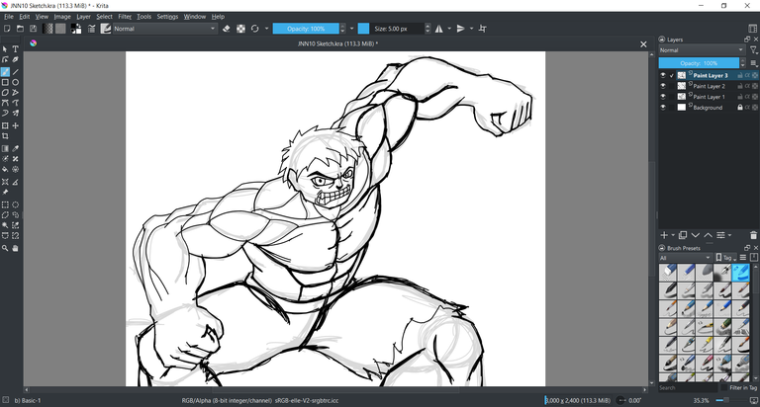The height and width of the screenshot is (407, 760).
Task: Open the Filter menu
Action: pos(125,17)
